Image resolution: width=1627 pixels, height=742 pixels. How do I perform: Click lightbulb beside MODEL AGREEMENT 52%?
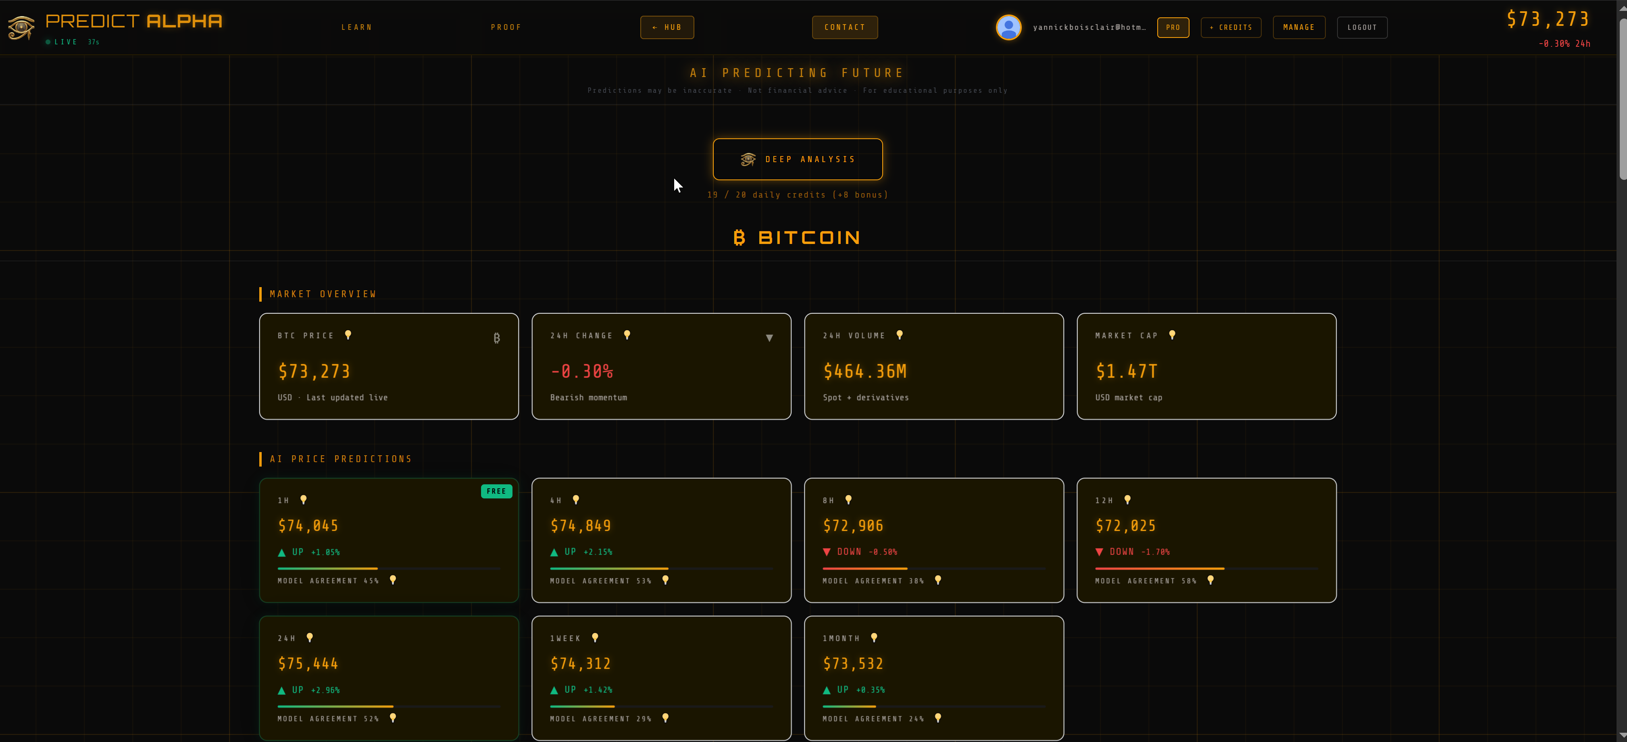tap(393, 718)
